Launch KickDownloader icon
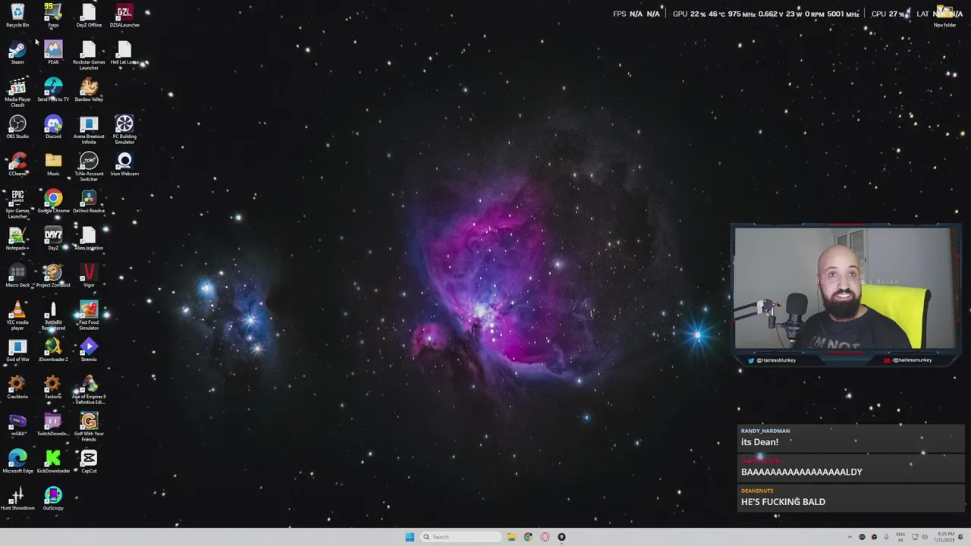 (x=53, y=461)
